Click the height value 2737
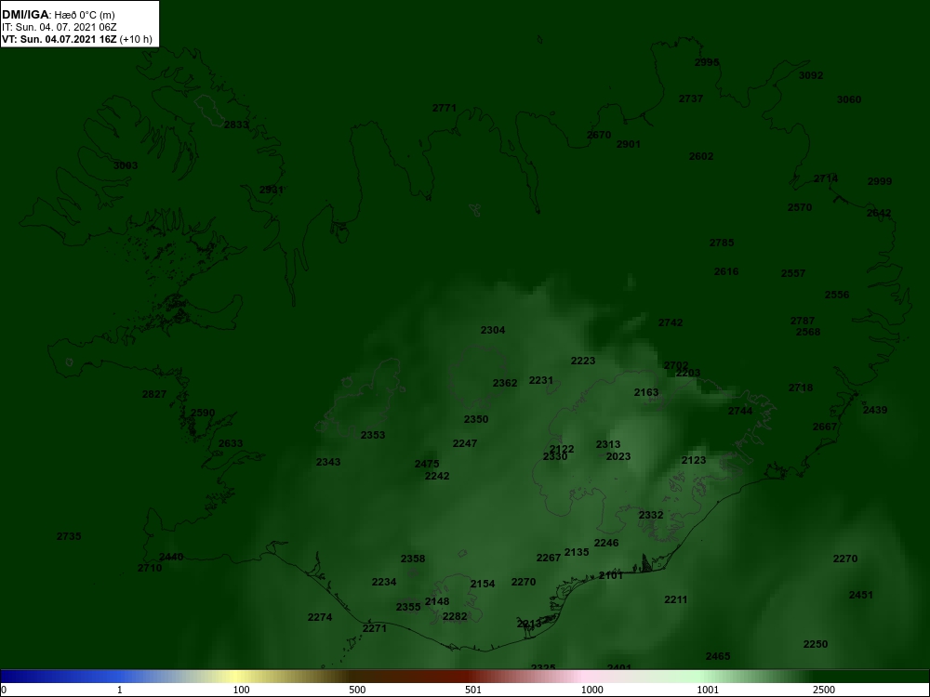930x697 pixels. [691, 99]
